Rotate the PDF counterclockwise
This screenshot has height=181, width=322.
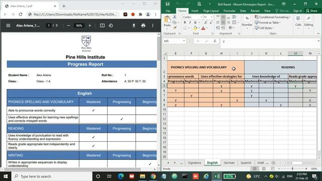click(x=111, y=26)
